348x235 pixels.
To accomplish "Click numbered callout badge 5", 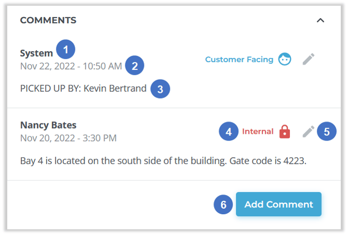I will tap(327, 132).
